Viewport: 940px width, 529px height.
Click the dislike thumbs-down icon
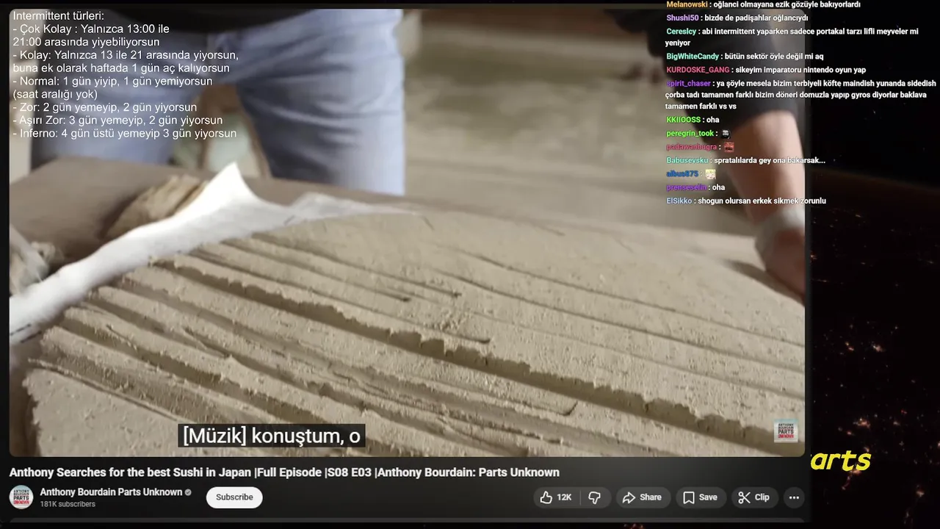(x=595, y=497)
